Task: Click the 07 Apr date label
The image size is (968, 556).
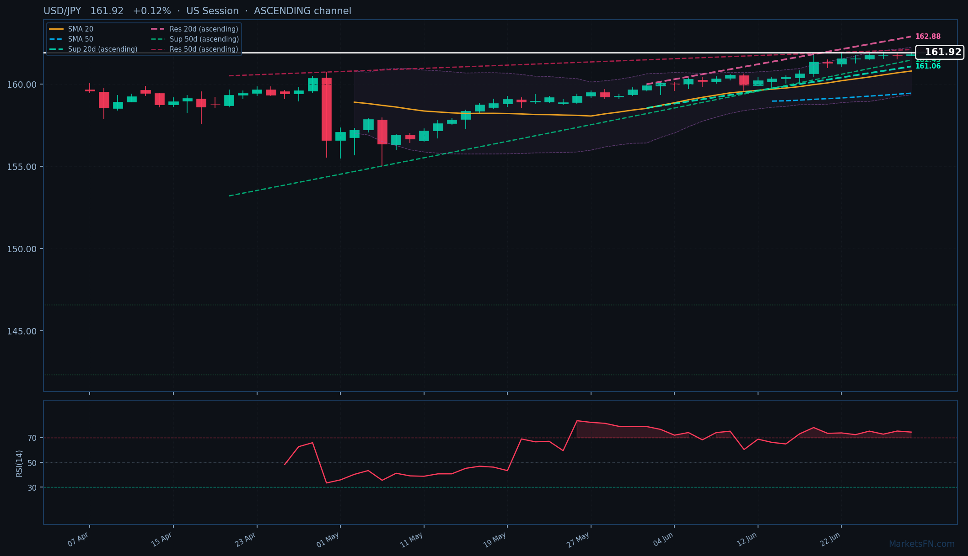Action: pyautogui.click(x=78, y=540)
